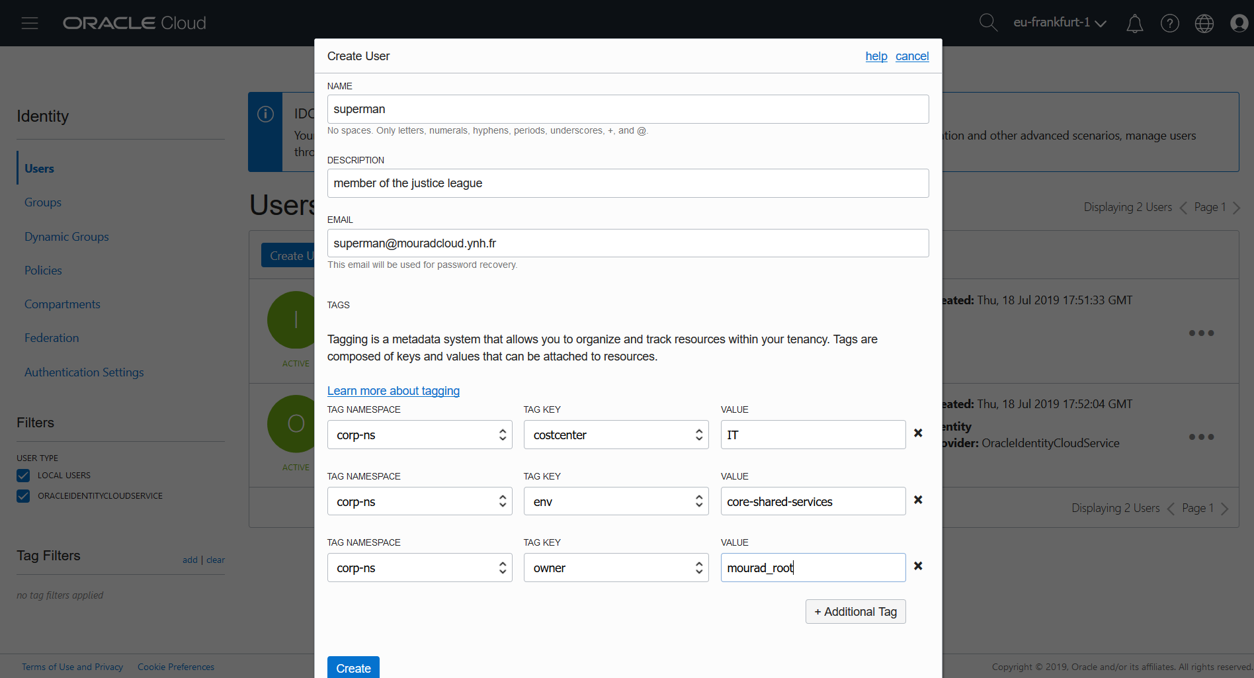Open the language globe icon
Viewport: 1254px width, 678px height.
1204,22
